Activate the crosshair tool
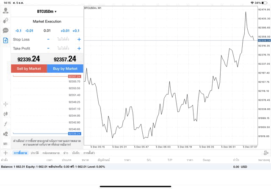Image resolution: width=271 pixels, height=189 pixels. [6, 104]
